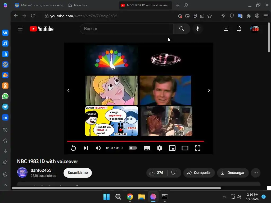Dislike the video
The width and height of the screenshot is (271, 203).
pyautogui.click(x=174, y=173)
